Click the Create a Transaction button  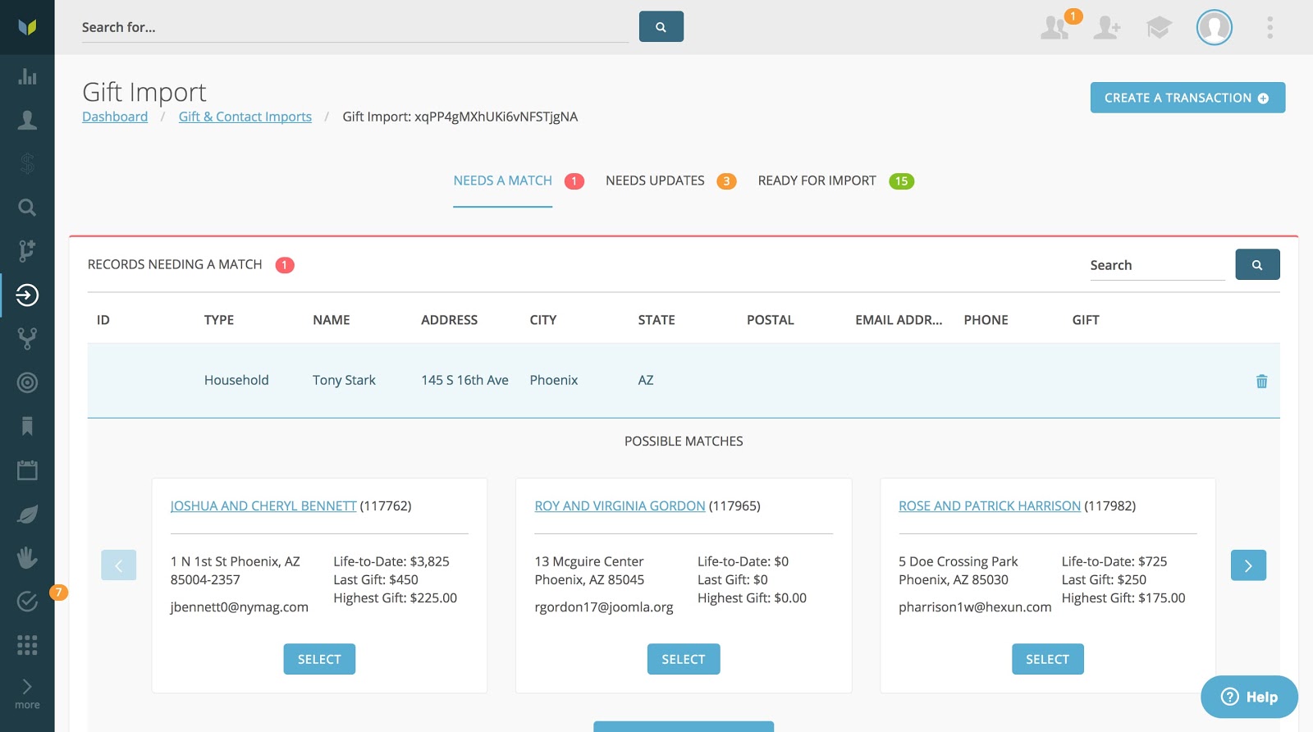click(1187, 98)
